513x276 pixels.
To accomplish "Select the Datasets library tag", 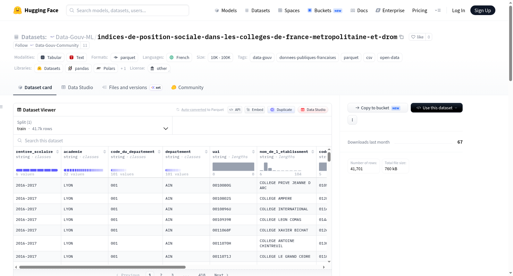I will 49,68.
